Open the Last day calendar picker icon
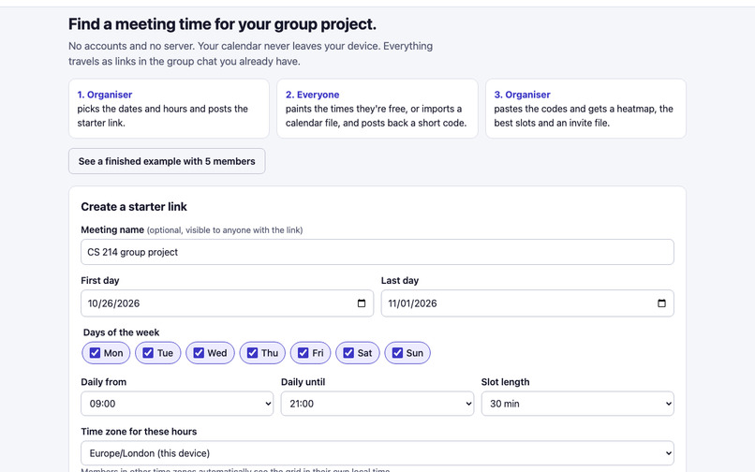Viewport: 755px width, 472px height. point(661,303)
